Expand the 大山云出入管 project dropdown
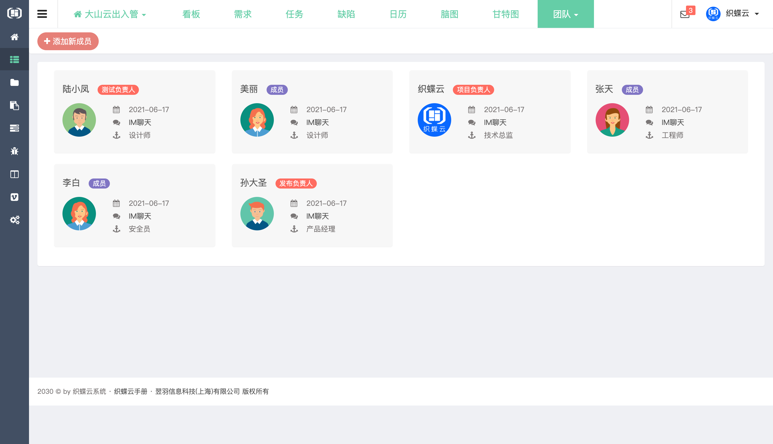The image size is (773, 444). click(x=110, y=14)
